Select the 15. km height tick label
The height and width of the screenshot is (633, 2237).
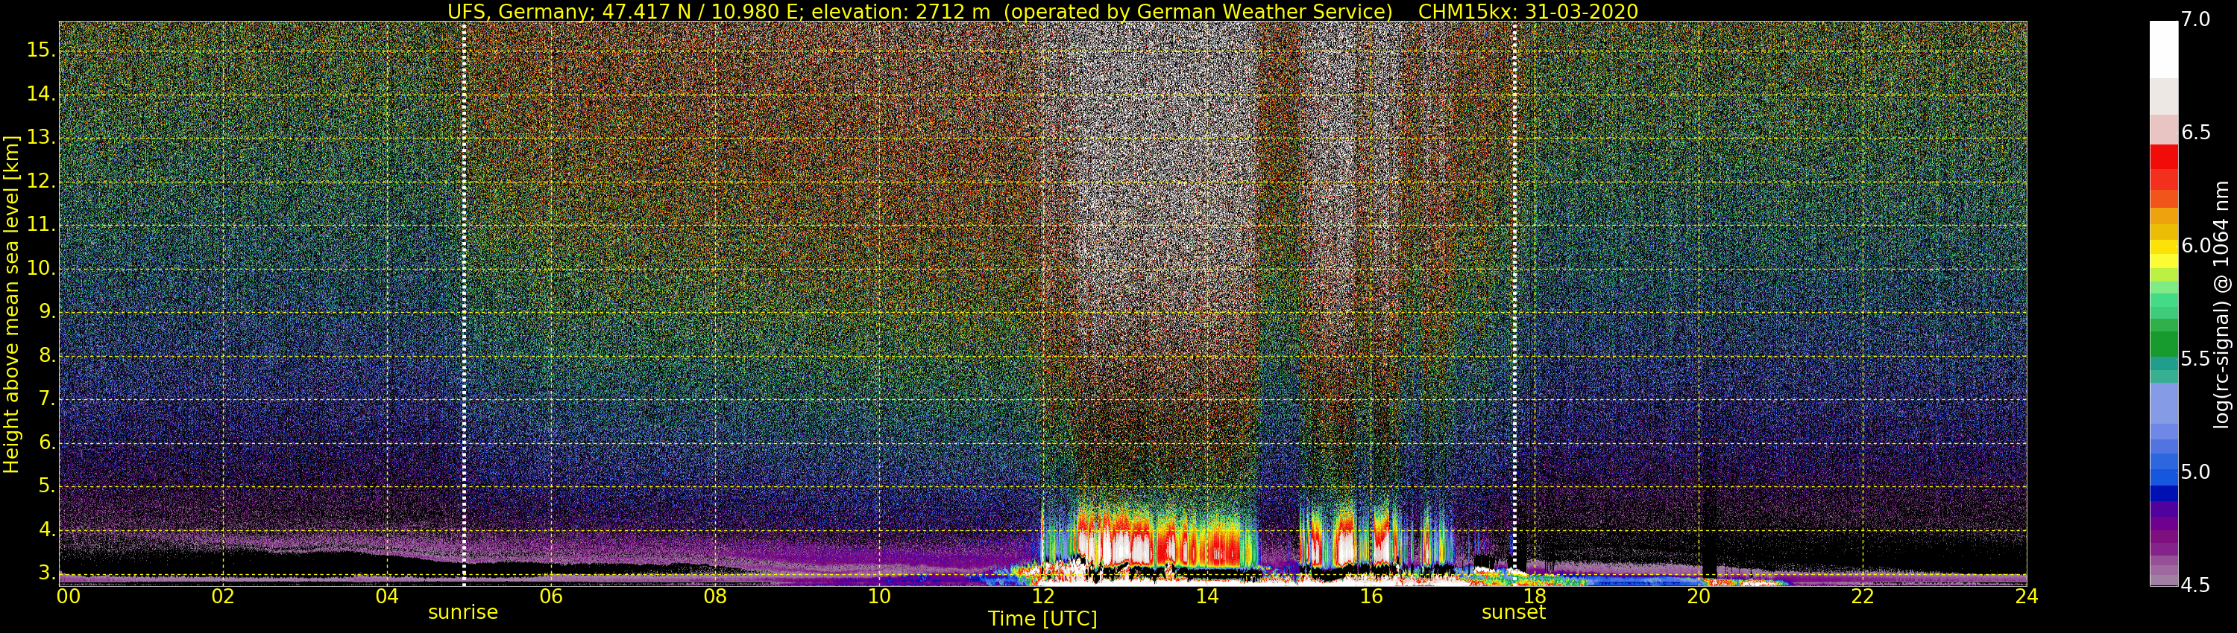tap(40, 51)
